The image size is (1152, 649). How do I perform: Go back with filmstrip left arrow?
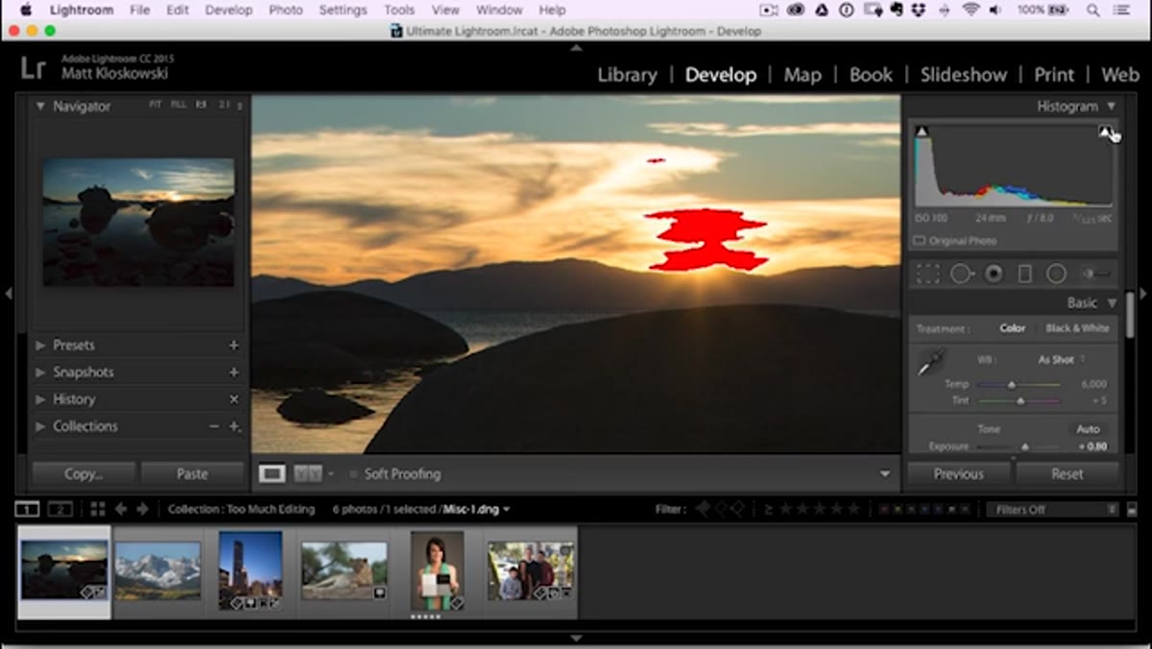tap(121, 509)
